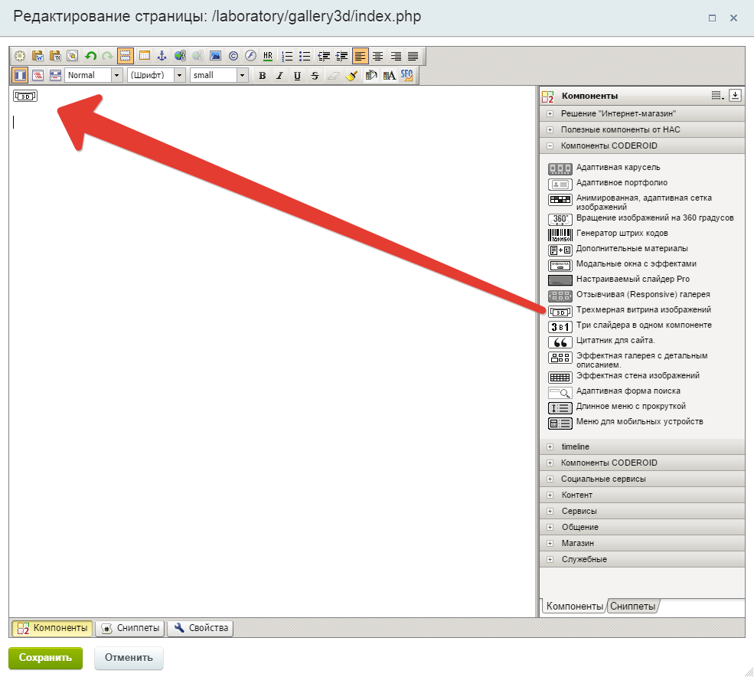
Task: Click the 3D component placeholder in editor
Action: click(x=25, y=96)
